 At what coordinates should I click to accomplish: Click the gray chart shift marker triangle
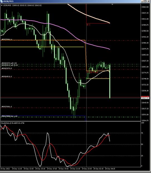(x=112, y=4)
